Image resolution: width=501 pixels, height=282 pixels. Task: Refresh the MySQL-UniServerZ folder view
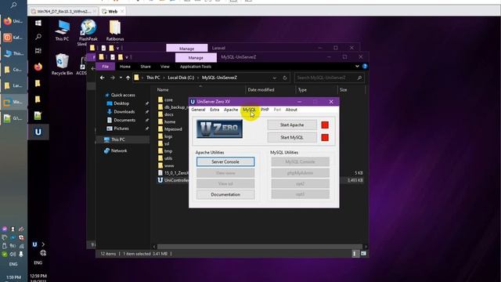[285, 78]
